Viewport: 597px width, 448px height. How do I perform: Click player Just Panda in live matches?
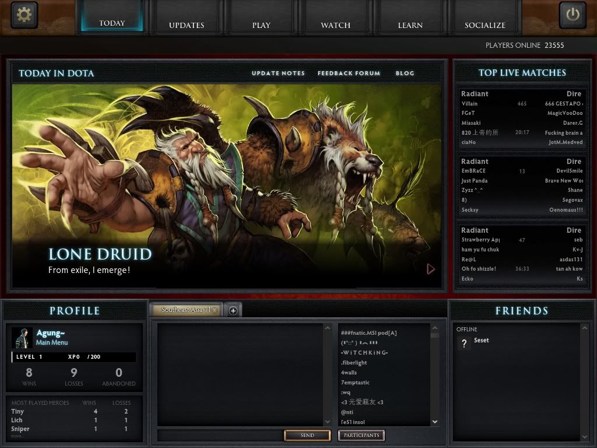tap(475, 181)
